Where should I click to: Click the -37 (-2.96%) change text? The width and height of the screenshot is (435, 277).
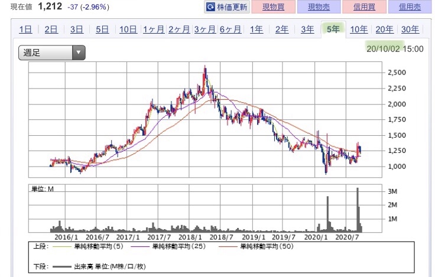[88, 7]
